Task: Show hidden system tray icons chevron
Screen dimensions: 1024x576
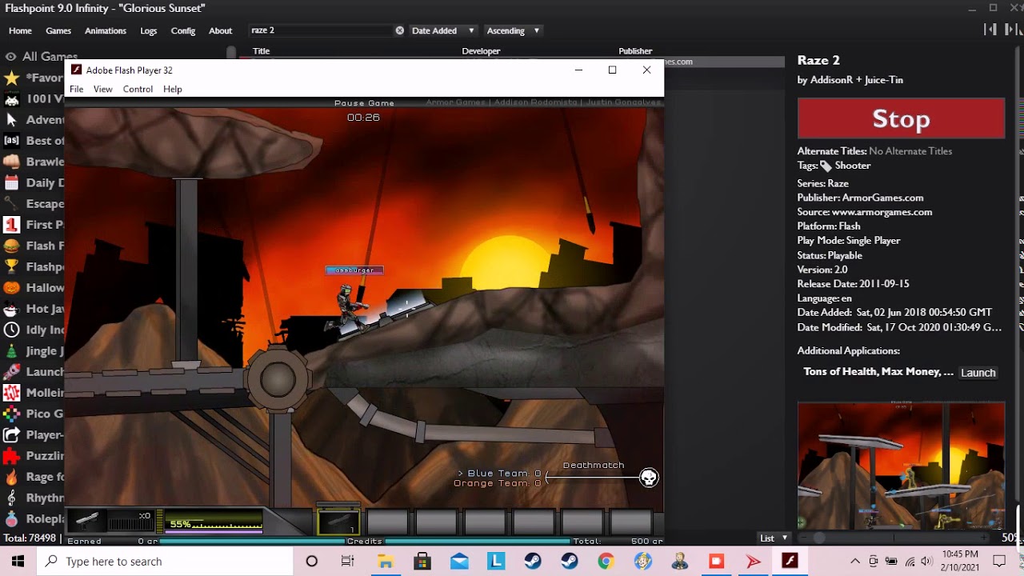Action: tap(854, 562)
